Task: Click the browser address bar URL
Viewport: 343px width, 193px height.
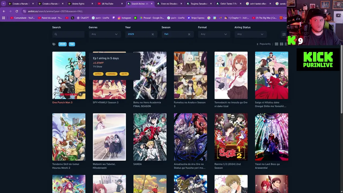Action: tap(55, 11)
